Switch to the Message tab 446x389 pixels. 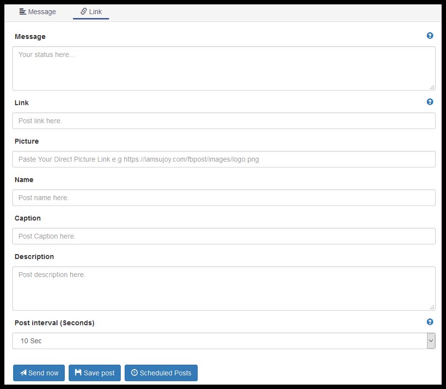tap(37, 12)
